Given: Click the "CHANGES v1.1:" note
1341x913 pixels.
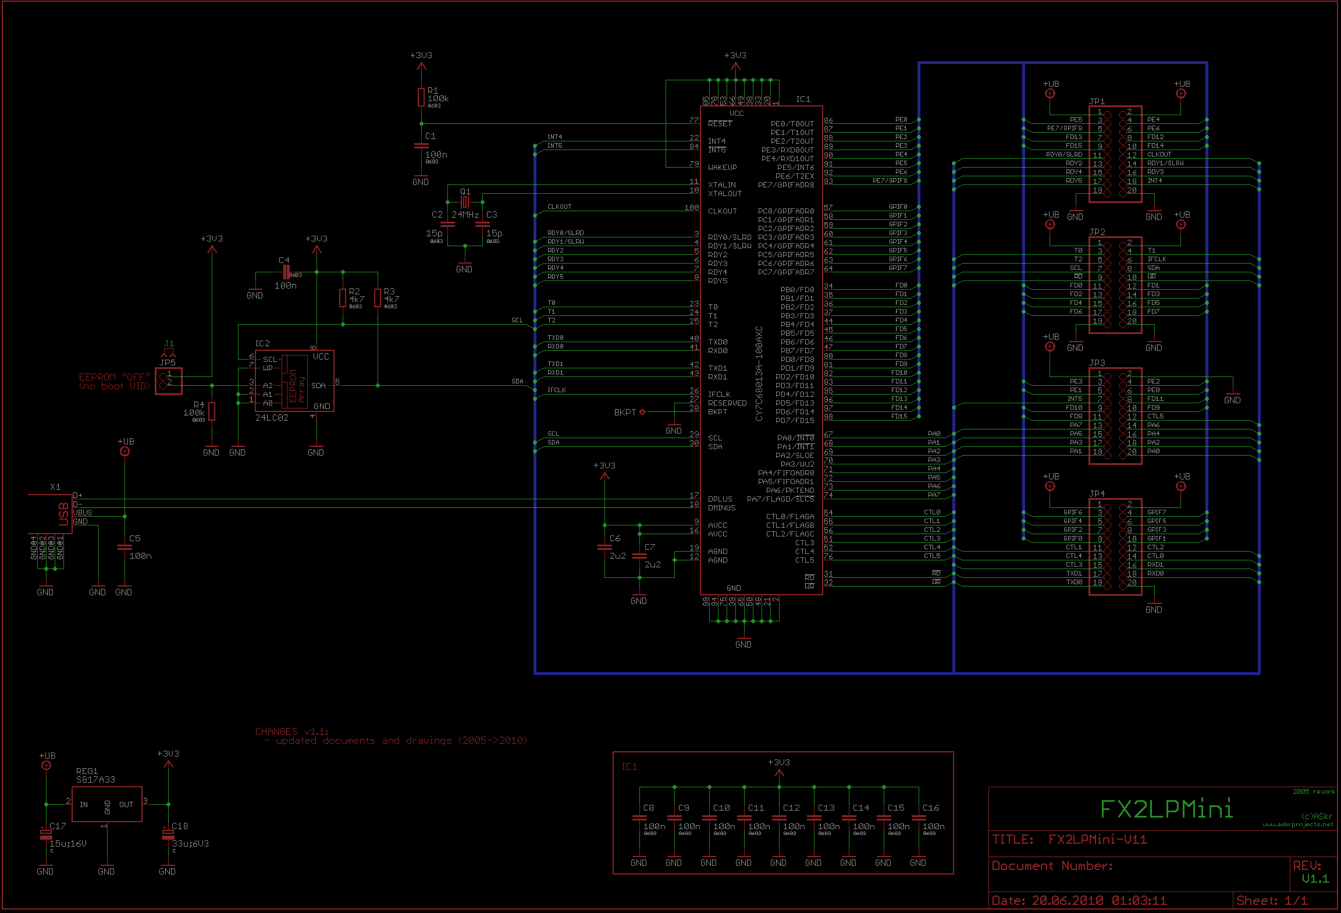Looking at the screenshot, I should pyautogui.click(x=291, y=731).
